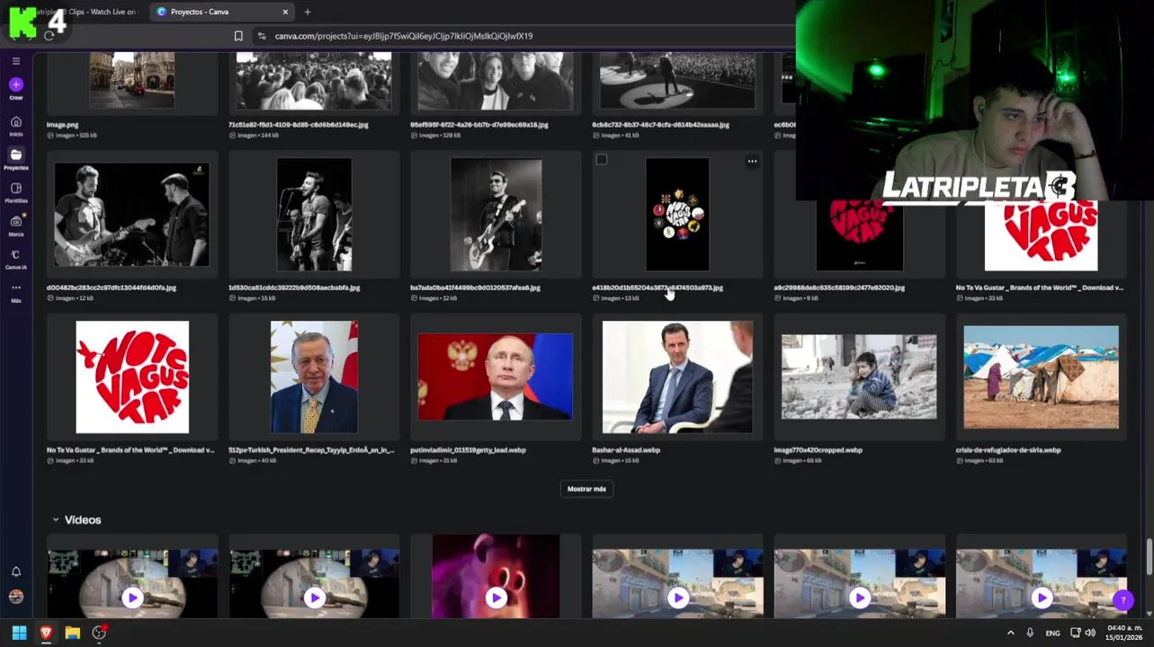Click file name 1d530ca81cddc39222b9d508secbabfa.jpg
Image resolution: width=1154 pixels, height=647 pixels.
pos(294,288)
